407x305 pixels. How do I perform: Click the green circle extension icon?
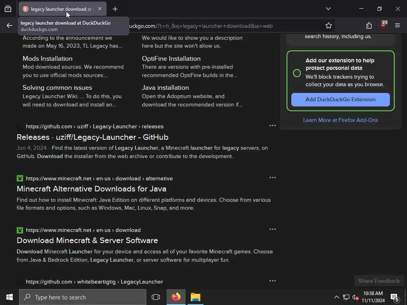297,73
